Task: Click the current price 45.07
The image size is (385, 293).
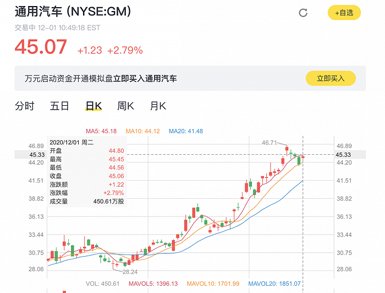Action: [41, 47]
